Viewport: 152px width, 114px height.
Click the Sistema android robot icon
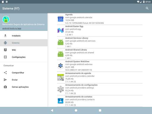pos(5,43)
